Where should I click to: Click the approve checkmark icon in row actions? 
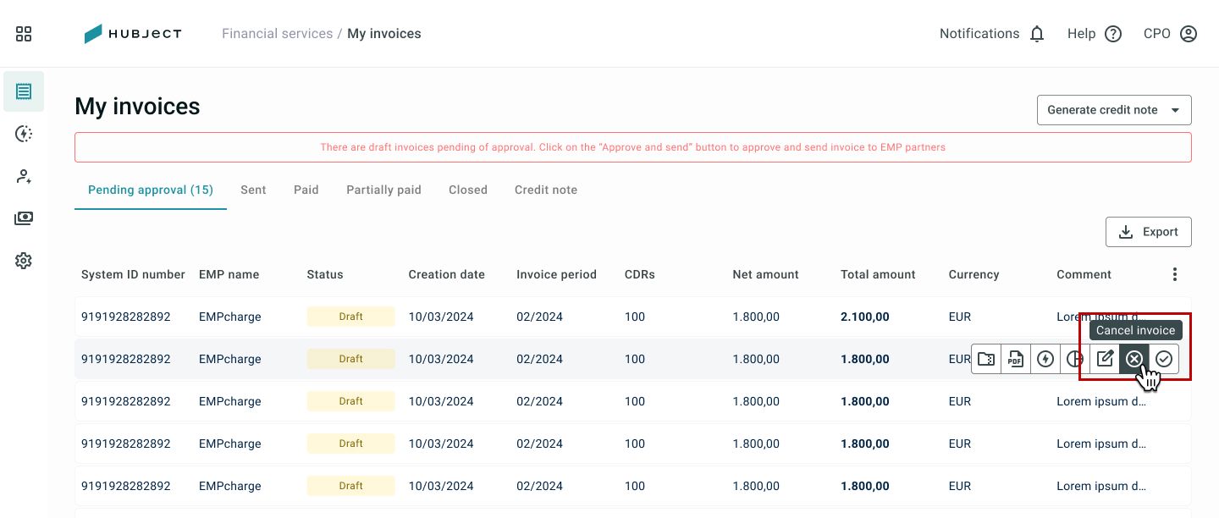1164,359
